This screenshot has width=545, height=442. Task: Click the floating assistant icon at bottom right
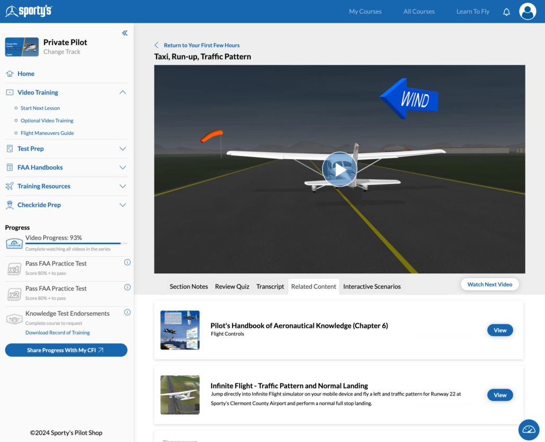[529, 430]
